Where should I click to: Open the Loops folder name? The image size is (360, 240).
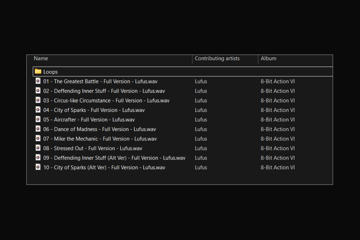[50, 72]
